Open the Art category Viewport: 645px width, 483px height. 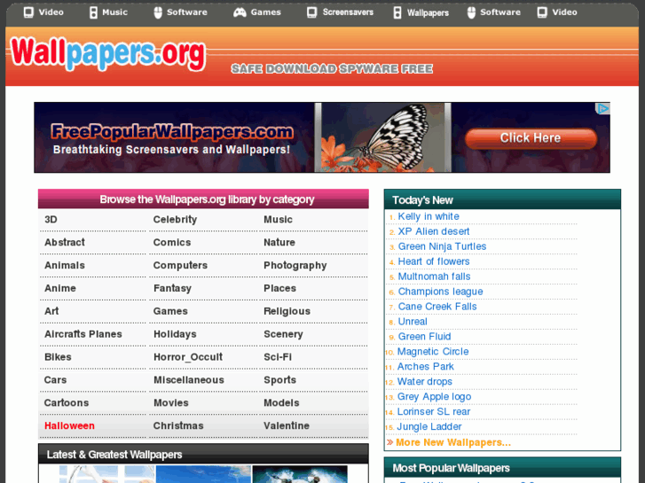click(51, 311)
